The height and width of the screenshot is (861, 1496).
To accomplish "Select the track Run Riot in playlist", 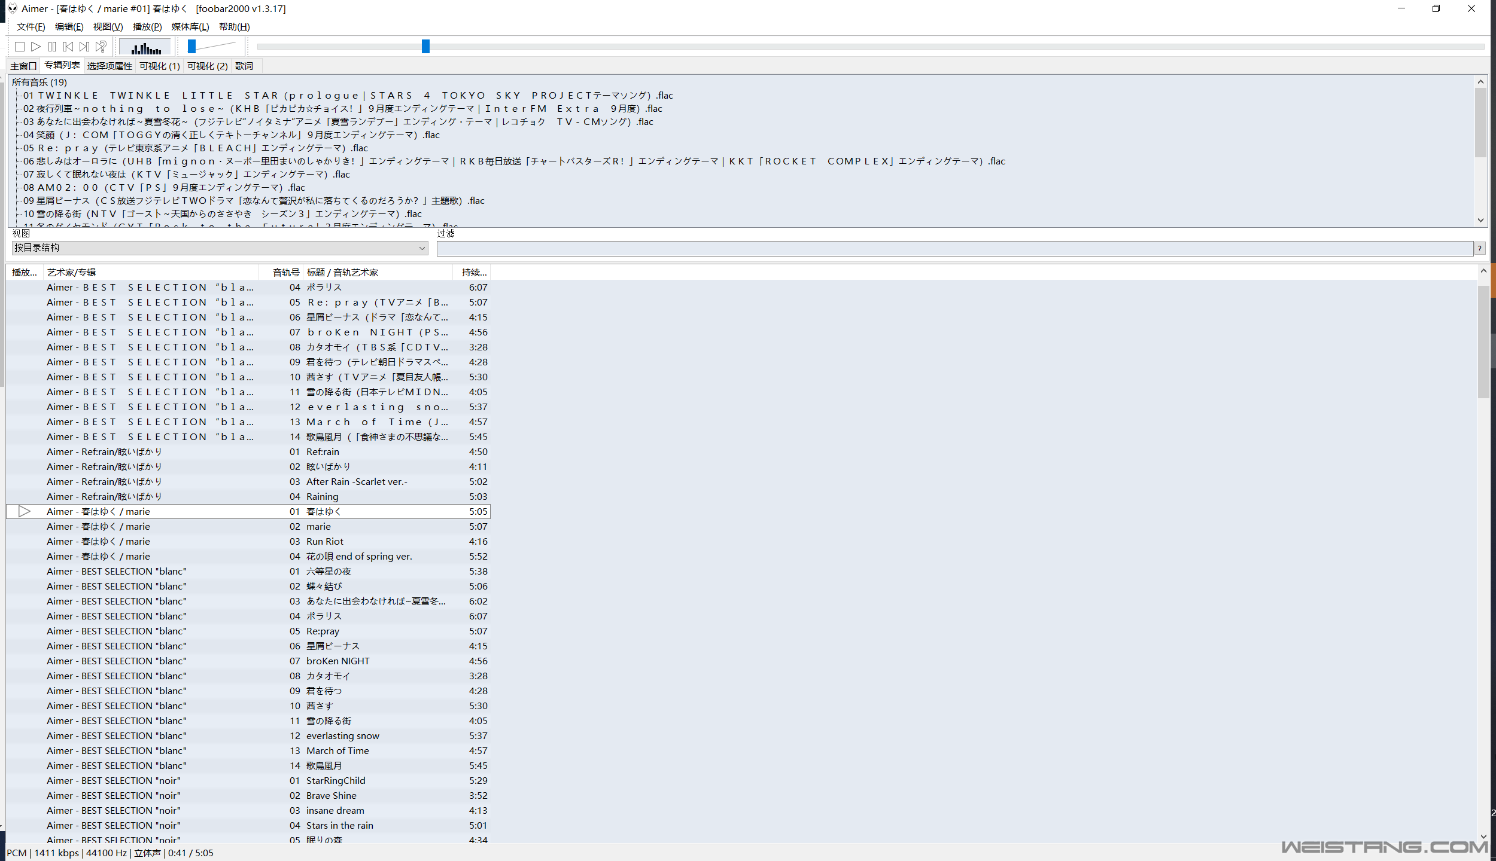I will tap(325, 542).
